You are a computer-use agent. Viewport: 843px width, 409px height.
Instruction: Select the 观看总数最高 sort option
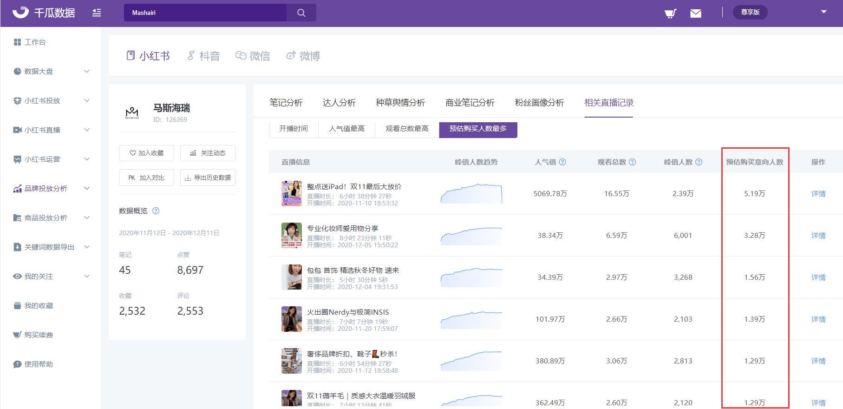407,129
